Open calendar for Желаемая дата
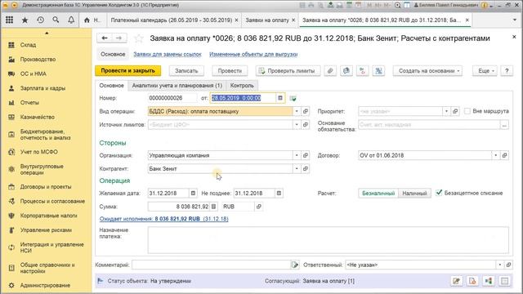 [x=193, y=194]
